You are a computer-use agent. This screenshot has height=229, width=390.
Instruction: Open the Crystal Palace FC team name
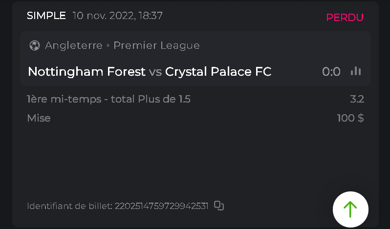pyautogui.click(x=218, y=72)
